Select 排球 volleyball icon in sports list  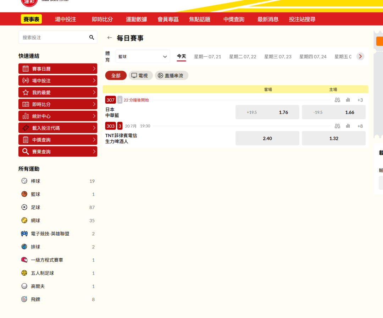click(x=24, y=247)
